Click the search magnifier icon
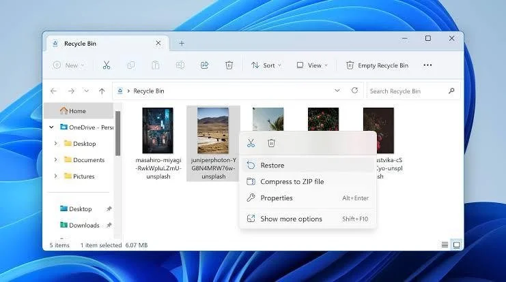Image resolution: width=506 pixels, height=282 pixels. click(451, 91)
